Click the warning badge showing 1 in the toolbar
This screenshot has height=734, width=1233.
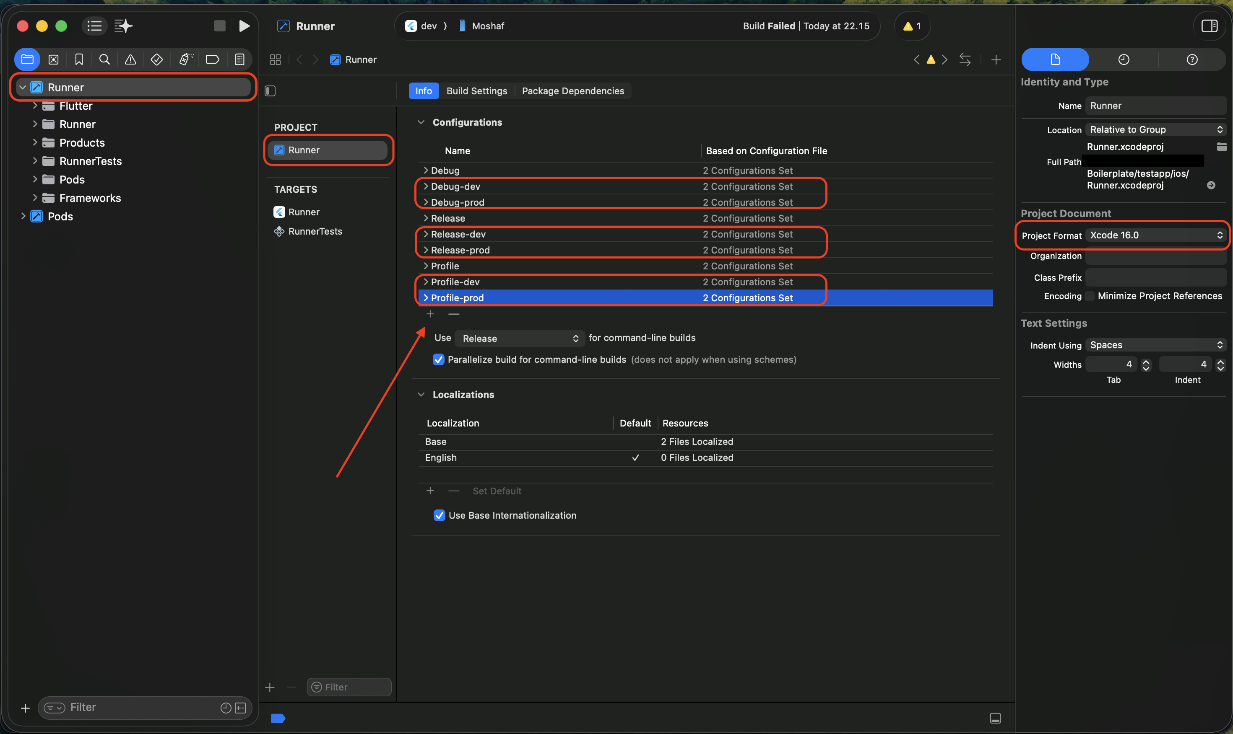[x=911, y=26]
